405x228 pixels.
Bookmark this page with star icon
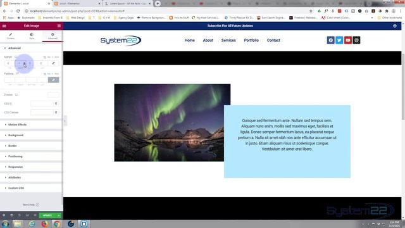click(x=311, y=11)
